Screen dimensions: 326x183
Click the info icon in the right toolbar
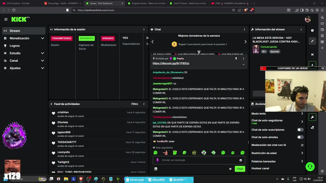click(312, 30)
